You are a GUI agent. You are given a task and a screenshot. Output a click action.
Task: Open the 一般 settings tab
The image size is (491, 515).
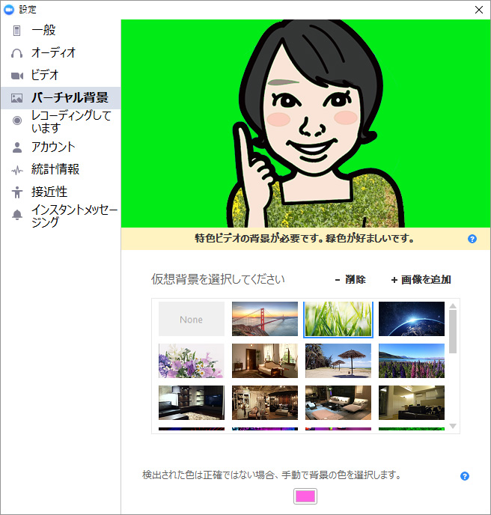(x=43, y=31)
